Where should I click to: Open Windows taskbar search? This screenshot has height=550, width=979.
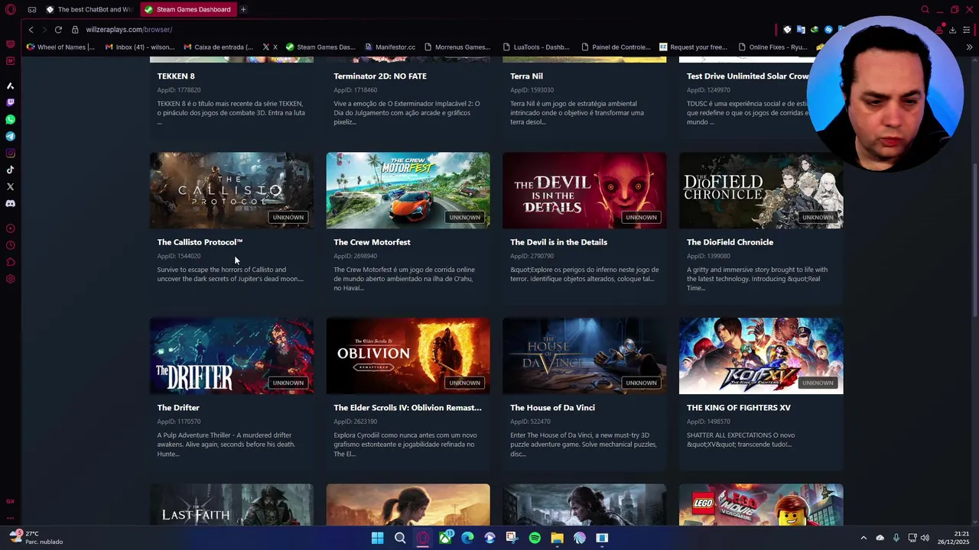coord(400,538)
